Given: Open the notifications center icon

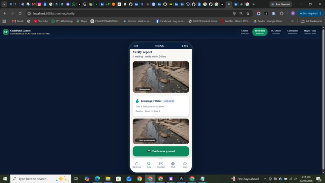Looking at the screenshot, I should coord(319,179).
